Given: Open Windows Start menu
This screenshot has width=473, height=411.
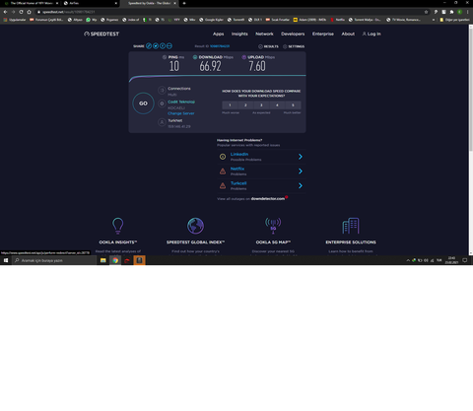Looking at the screenshot, I should coord(6,260).
